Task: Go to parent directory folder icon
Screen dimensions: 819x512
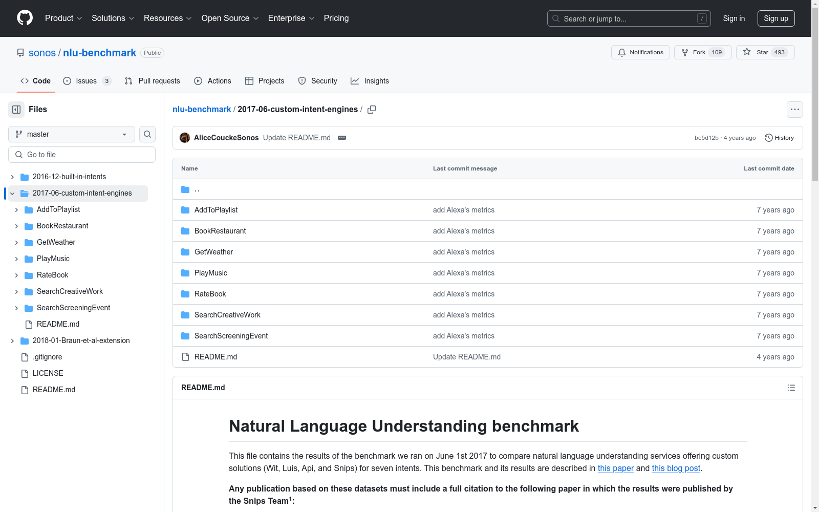Action: [x=185, y=189]
